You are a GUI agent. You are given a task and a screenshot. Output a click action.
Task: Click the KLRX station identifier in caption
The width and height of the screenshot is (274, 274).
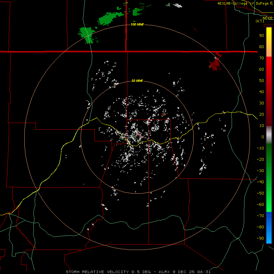pos(164,272)
